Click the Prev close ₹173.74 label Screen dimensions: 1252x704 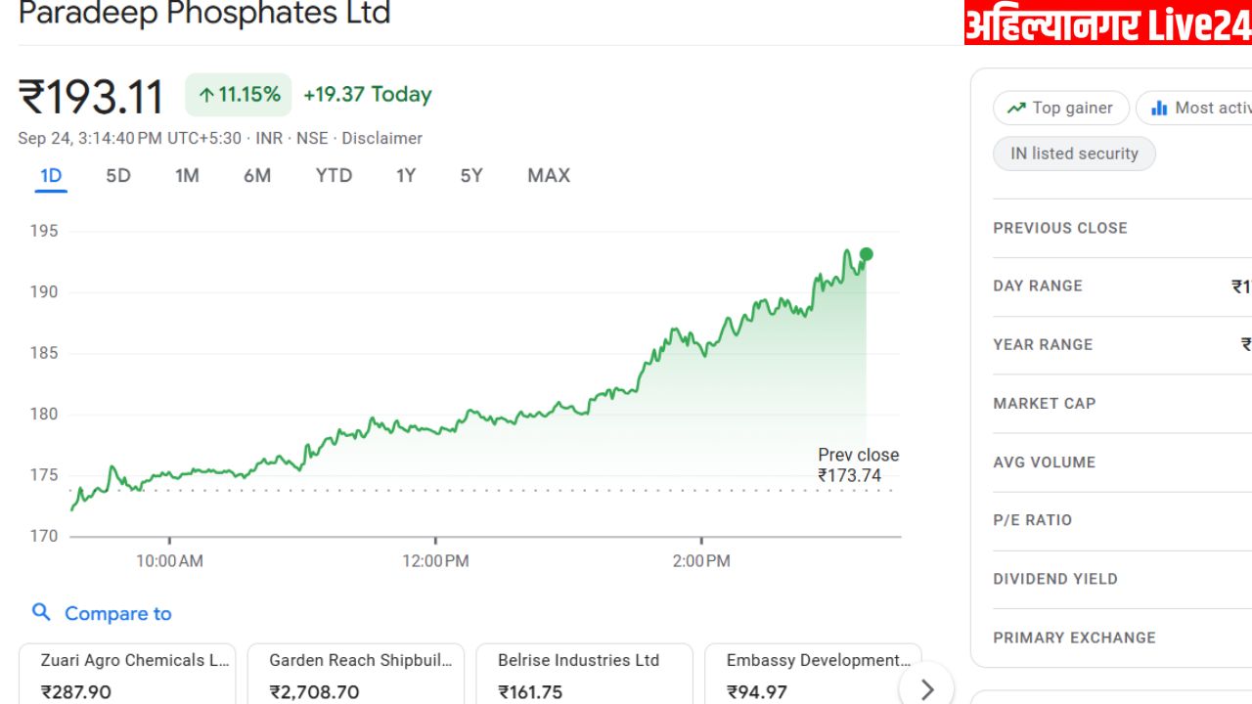tap(858, 465)
